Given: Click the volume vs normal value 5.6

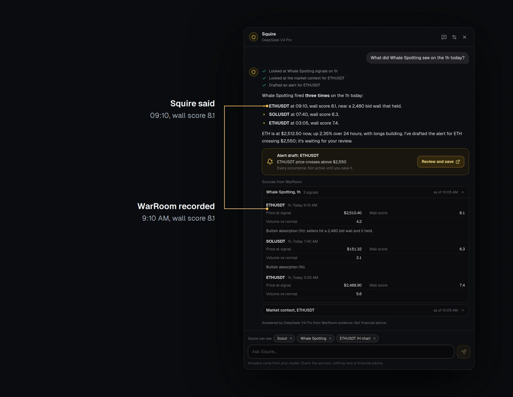Looking at the screenshot, I should [359, 294].
